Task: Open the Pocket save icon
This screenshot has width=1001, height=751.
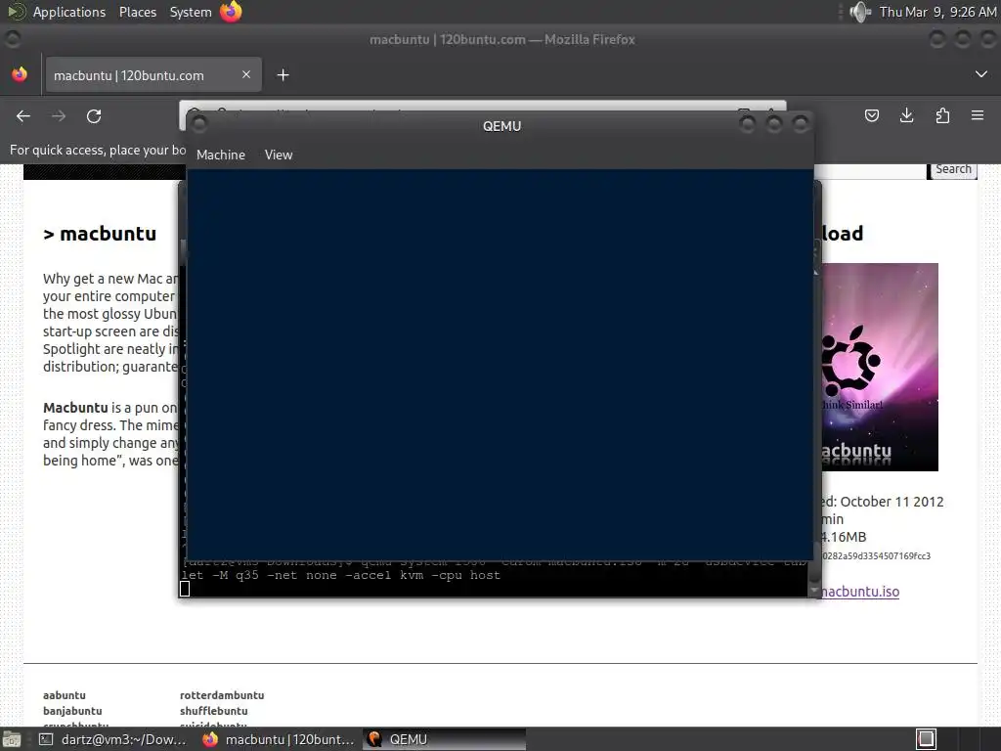Action: [x=871, y=115]
